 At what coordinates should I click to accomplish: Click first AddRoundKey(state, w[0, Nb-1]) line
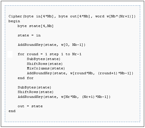(x=52, y=45)
